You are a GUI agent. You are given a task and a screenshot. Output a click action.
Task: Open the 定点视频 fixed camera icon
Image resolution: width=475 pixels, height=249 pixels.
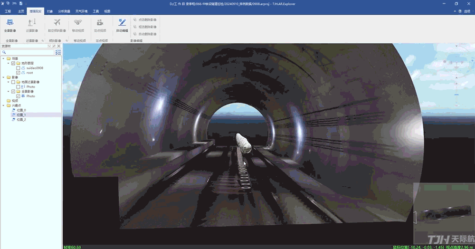point(100,23)
